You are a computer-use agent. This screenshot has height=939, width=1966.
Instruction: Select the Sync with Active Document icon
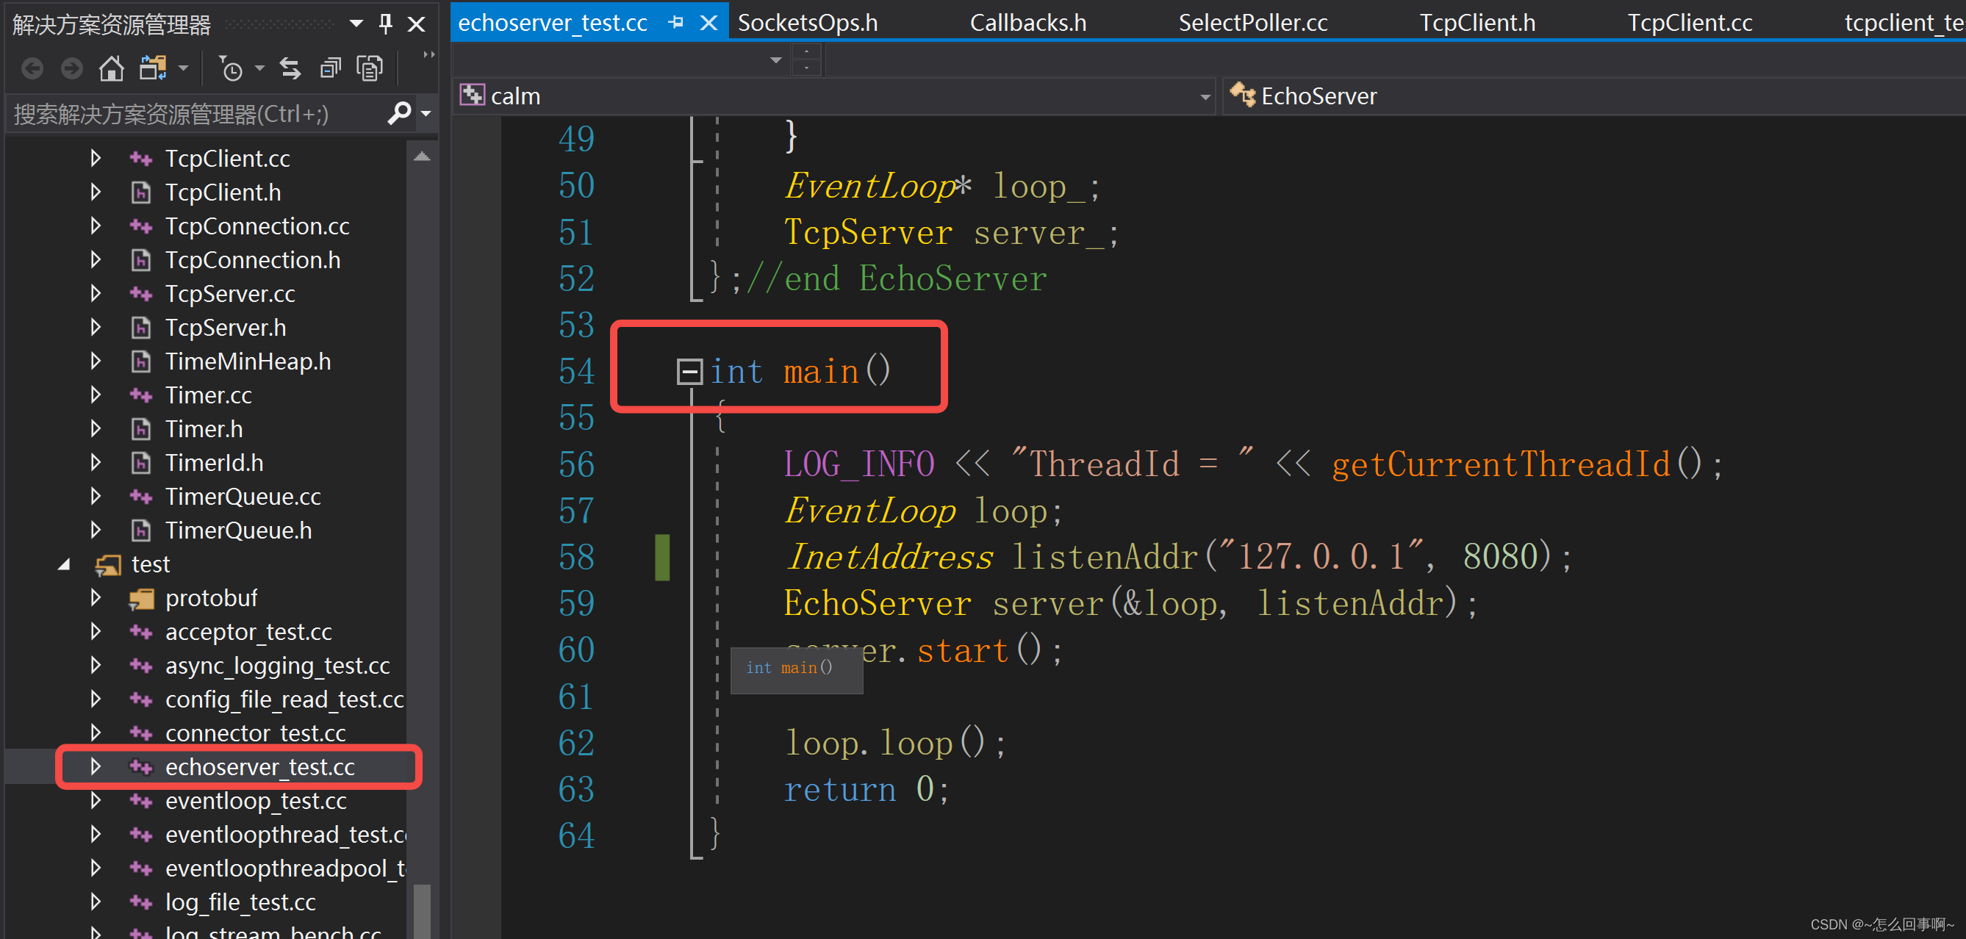point(290,68)
